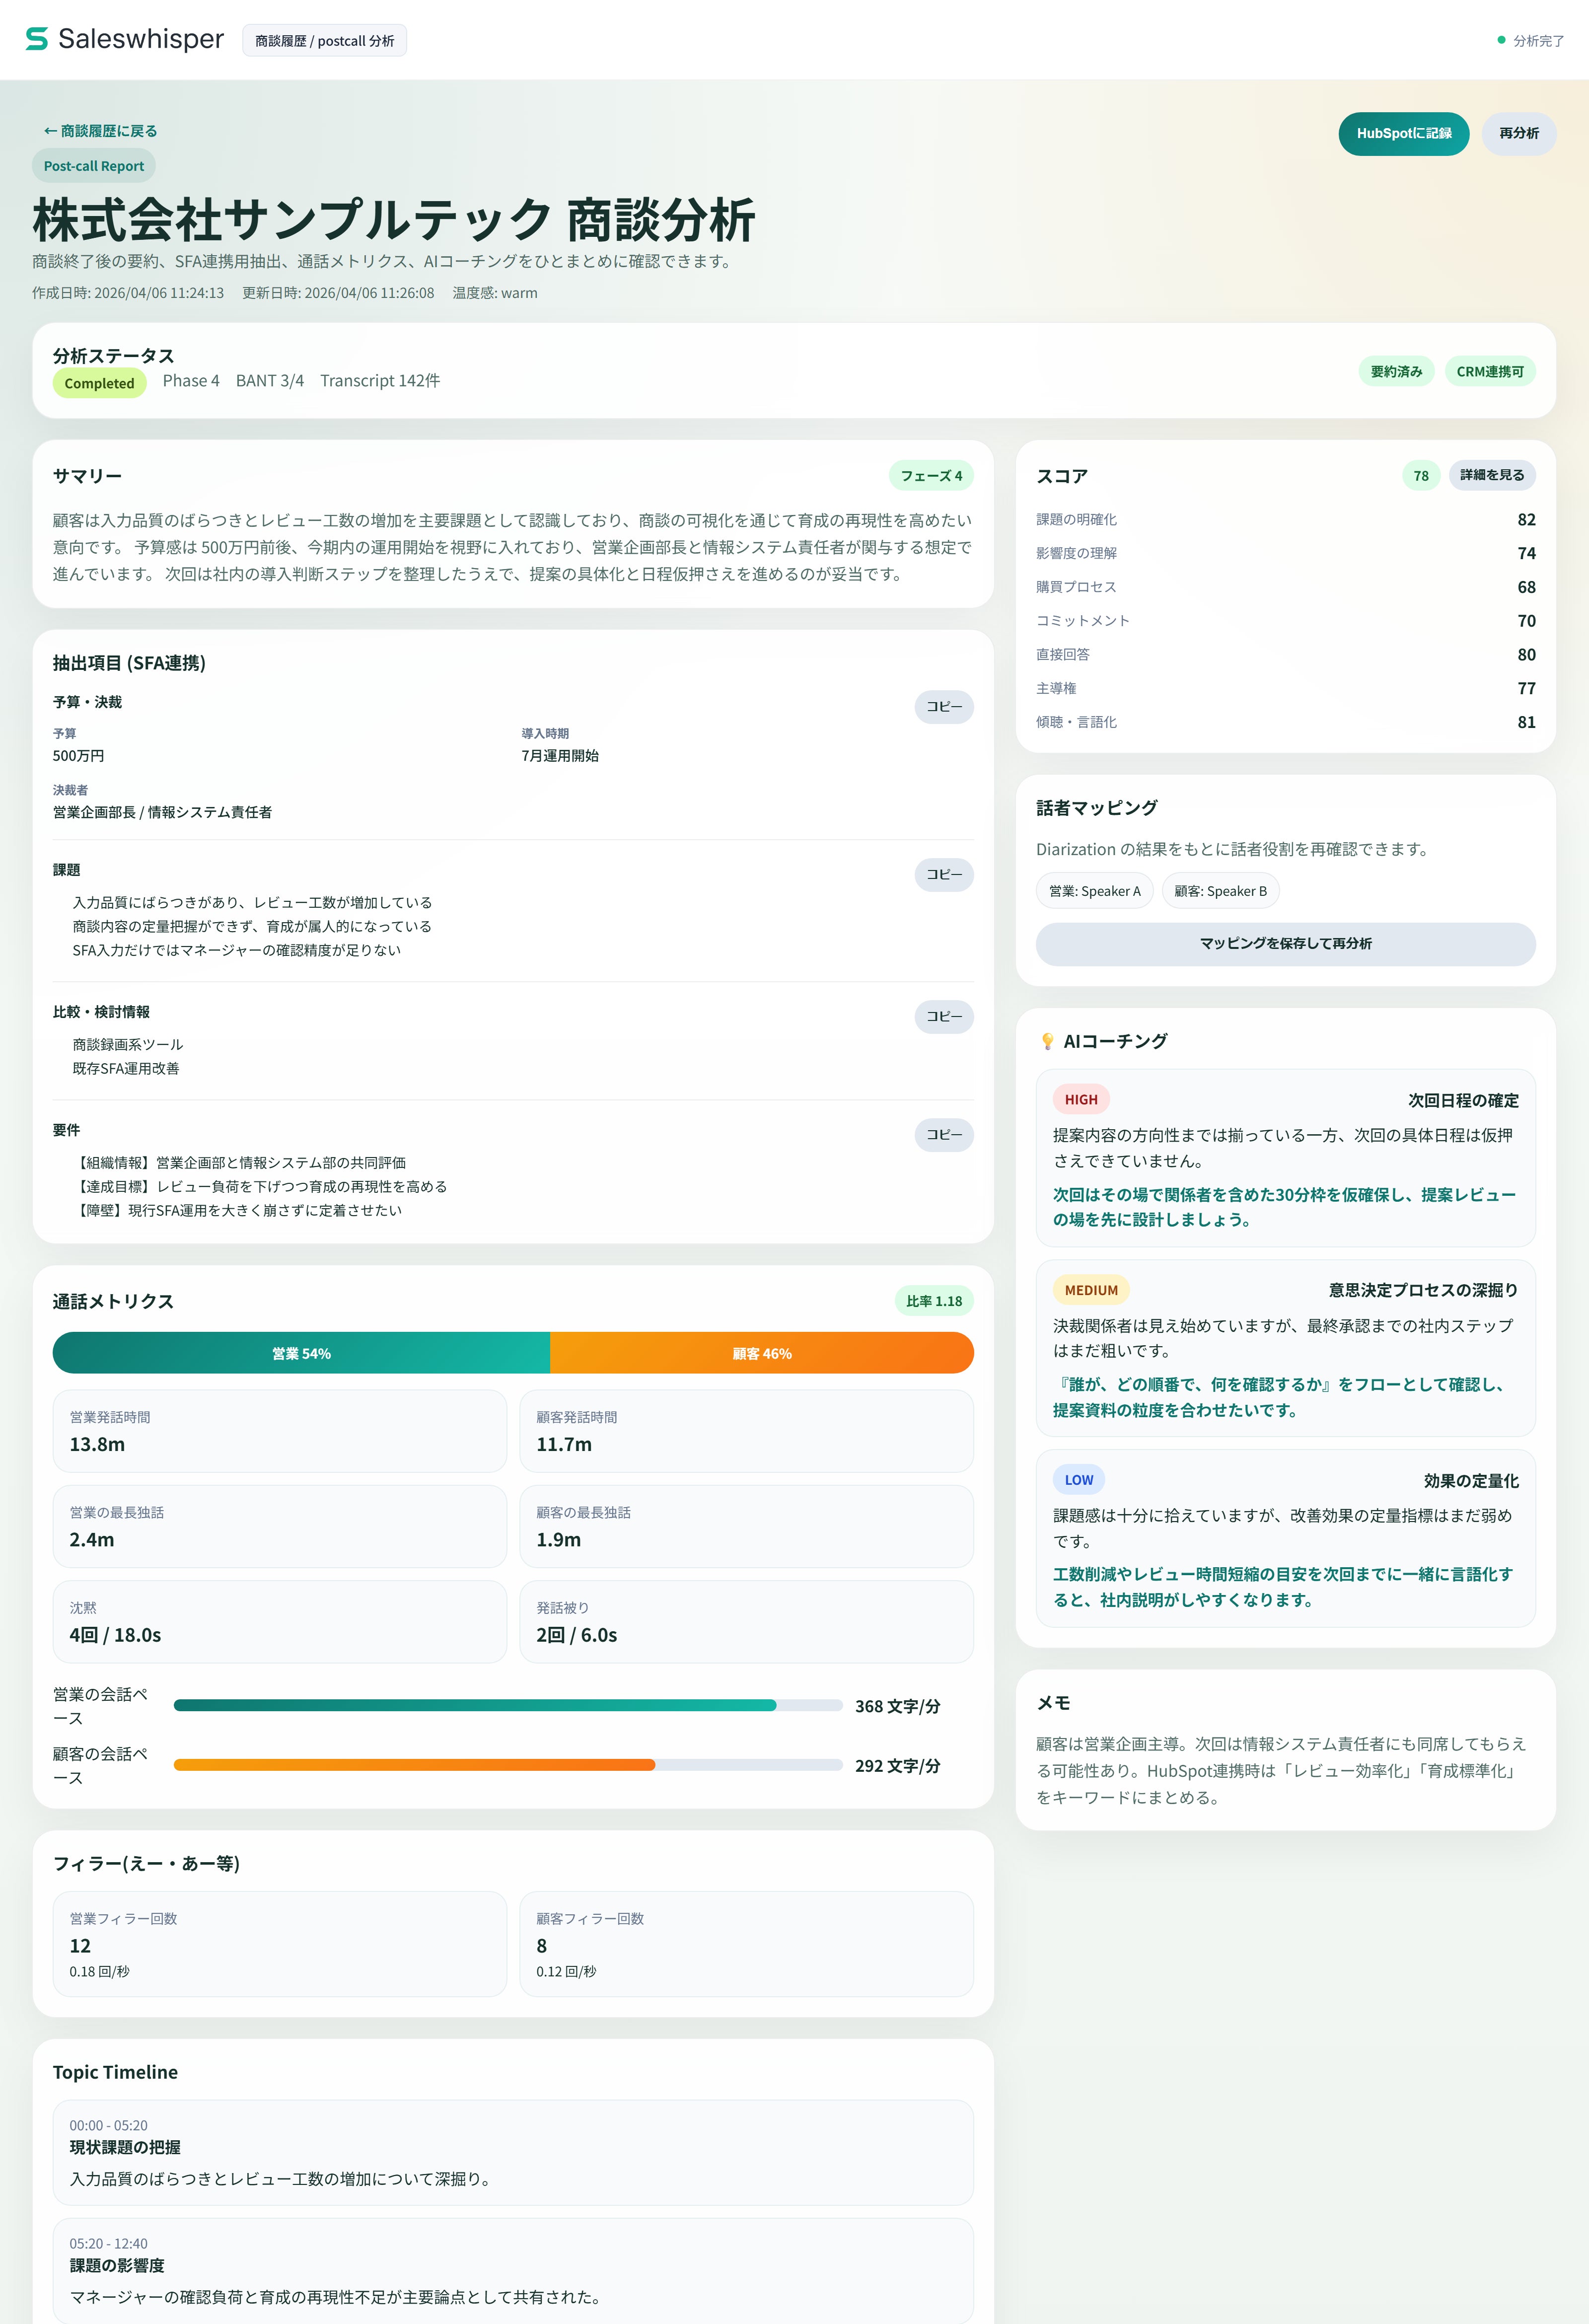Click the 顧客の会話ペース progress bar
The height and width of the screenshot is (2324, 1589).
(x=508, y=1765)
